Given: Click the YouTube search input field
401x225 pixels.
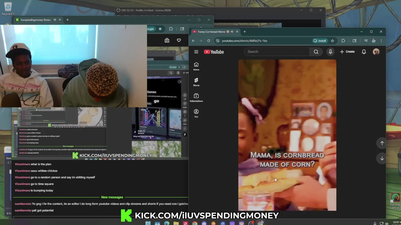Looking at the screenshot, I should point(277,52).
